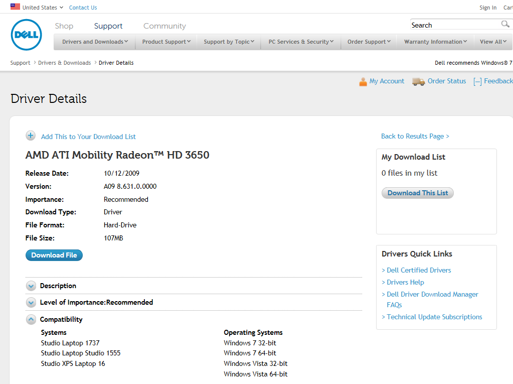513x384 pixels.
Task: Open My Account link
Action: (x=387, y=81)
